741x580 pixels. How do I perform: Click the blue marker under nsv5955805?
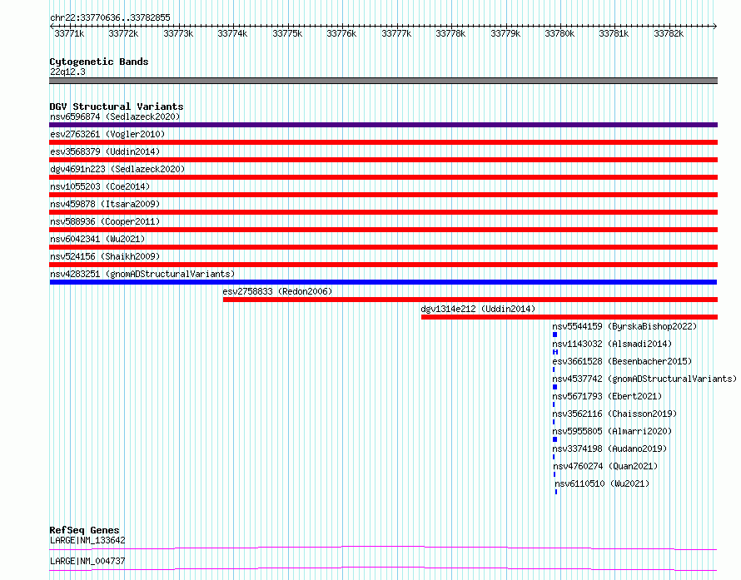click(x=555, y=439)
